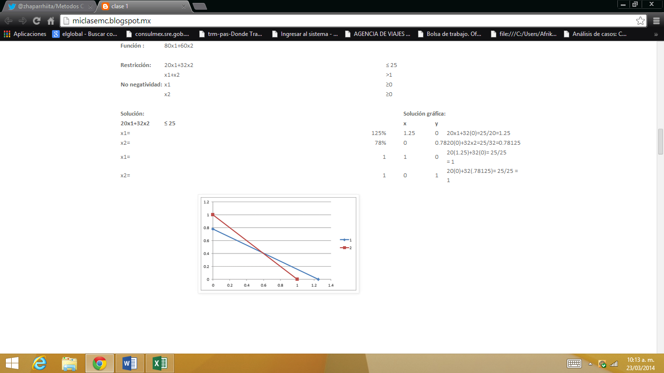Click the blue series 1 legend entry
This screenshot has width=664, height=373.
[346, 239]
